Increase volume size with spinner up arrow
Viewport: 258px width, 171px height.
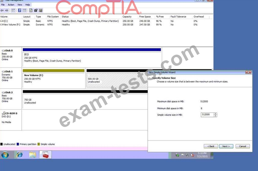point(215,113)
